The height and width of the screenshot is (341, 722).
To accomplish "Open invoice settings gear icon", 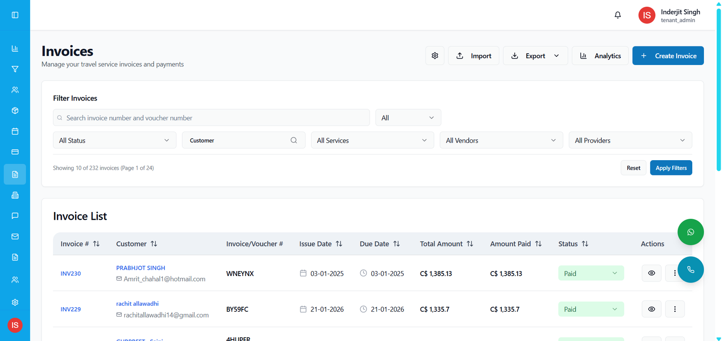I will click(x=435, y=55).
